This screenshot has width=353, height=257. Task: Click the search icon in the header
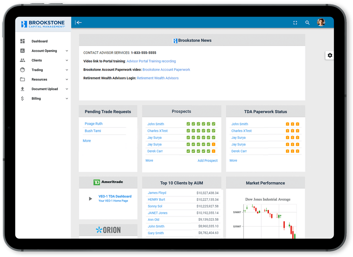[x=307, y=23]
